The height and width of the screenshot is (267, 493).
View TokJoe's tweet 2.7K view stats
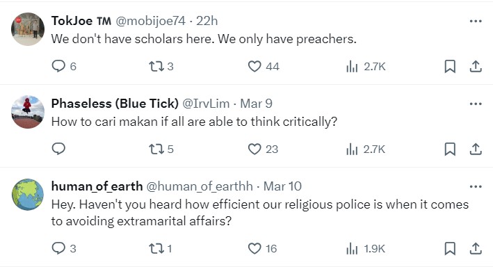(x=366, y=67)
